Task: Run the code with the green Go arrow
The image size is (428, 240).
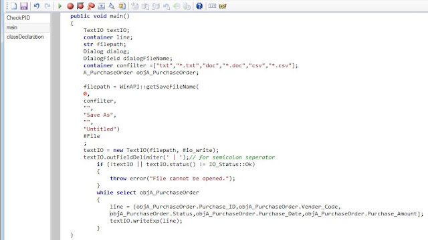Action: coord(60,6)
